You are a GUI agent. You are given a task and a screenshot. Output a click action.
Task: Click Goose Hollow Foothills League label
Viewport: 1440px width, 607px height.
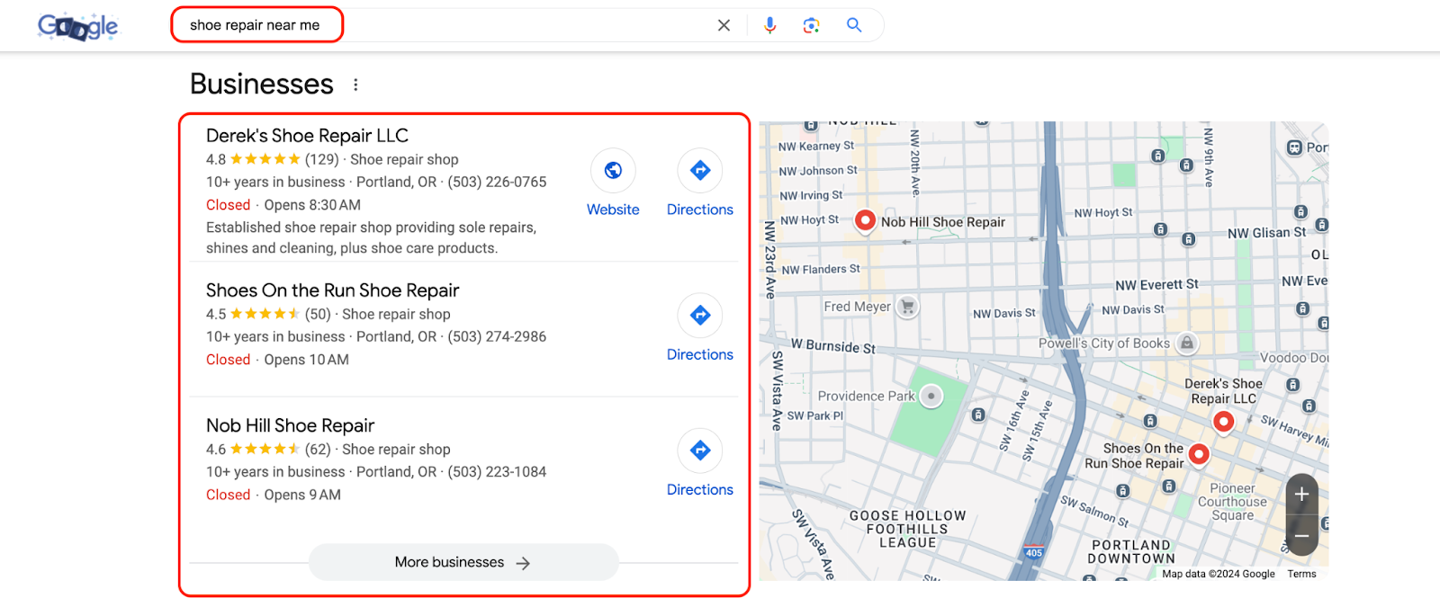[908, 530]
